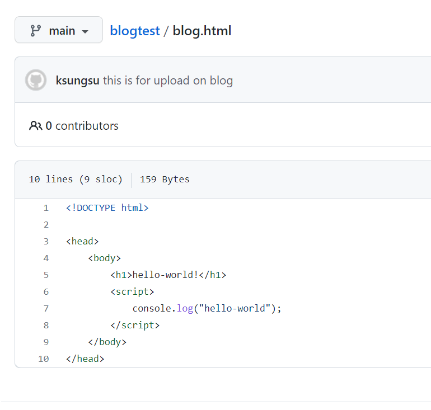Click the git branch icon
Viewport: 431px width, 410px height.
pos(35,31)
